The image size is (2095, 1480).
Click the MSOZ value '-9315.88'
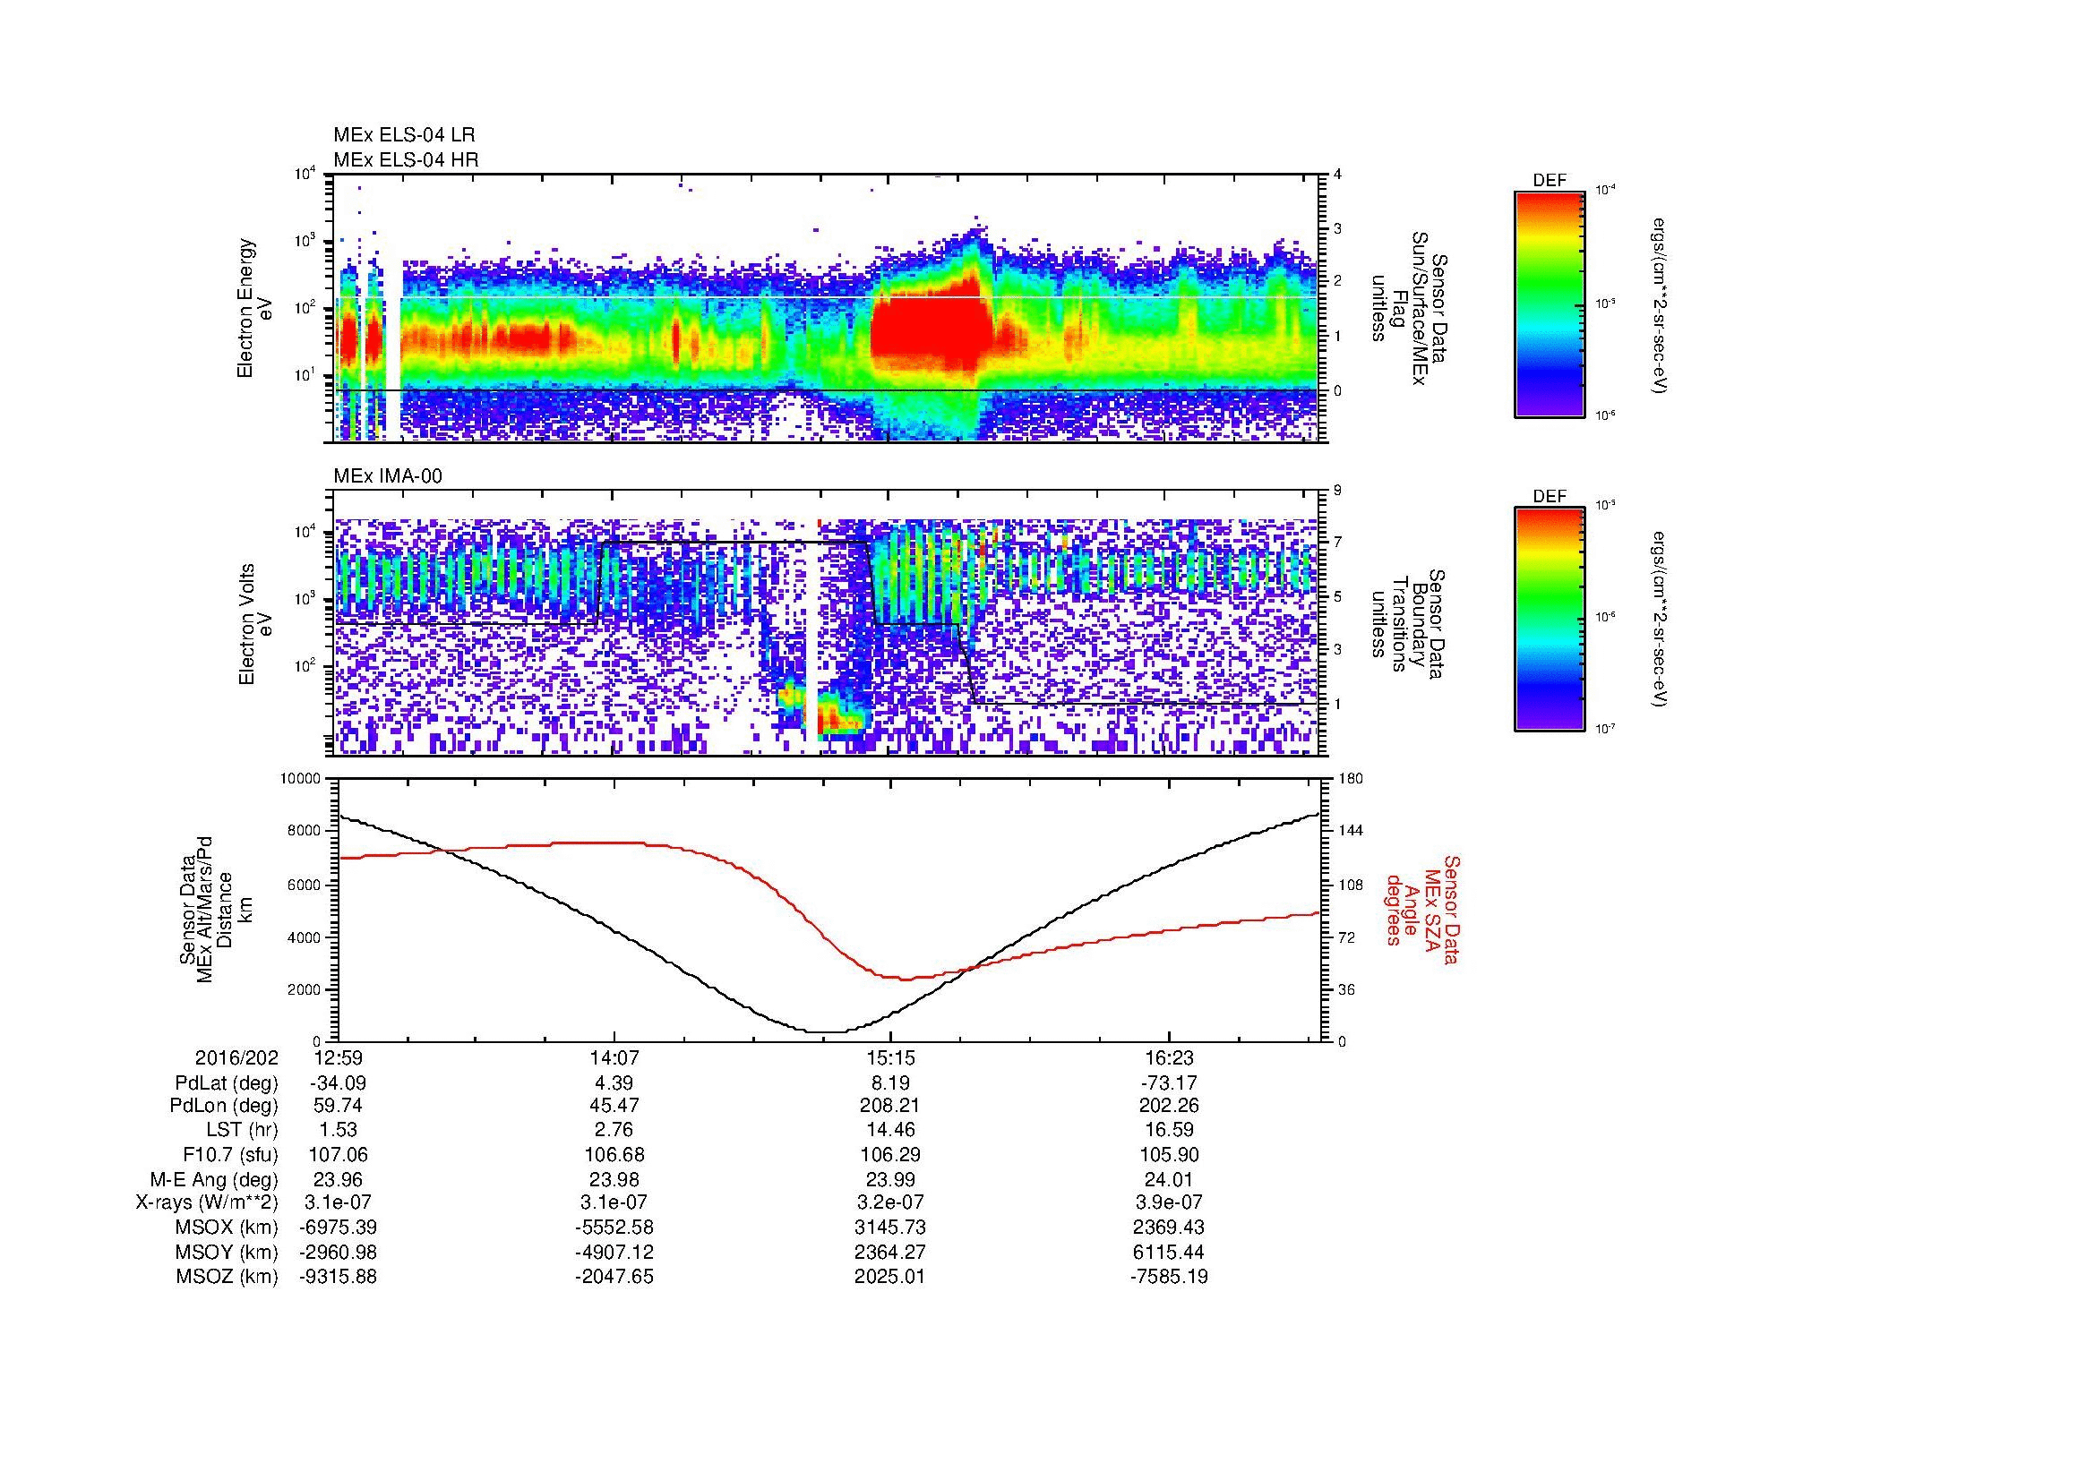click(338, 1277)
